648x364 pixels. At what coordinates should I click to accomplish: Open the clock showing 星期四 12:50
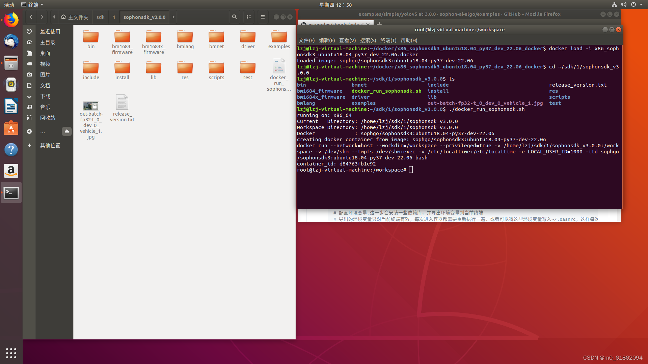pos(335,5)
